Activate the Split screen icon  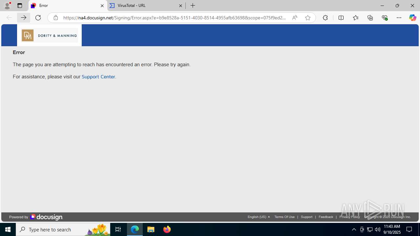[x=341, y=18]
